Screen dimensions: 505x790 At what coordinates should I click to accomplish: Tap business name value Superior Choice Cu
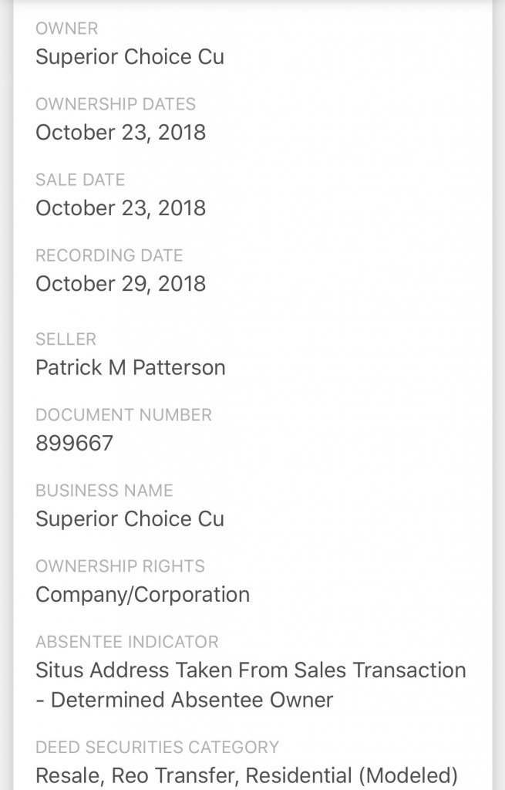pos(130,519)
